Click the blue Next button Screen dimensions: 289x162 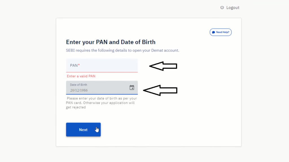coord(83,130)
